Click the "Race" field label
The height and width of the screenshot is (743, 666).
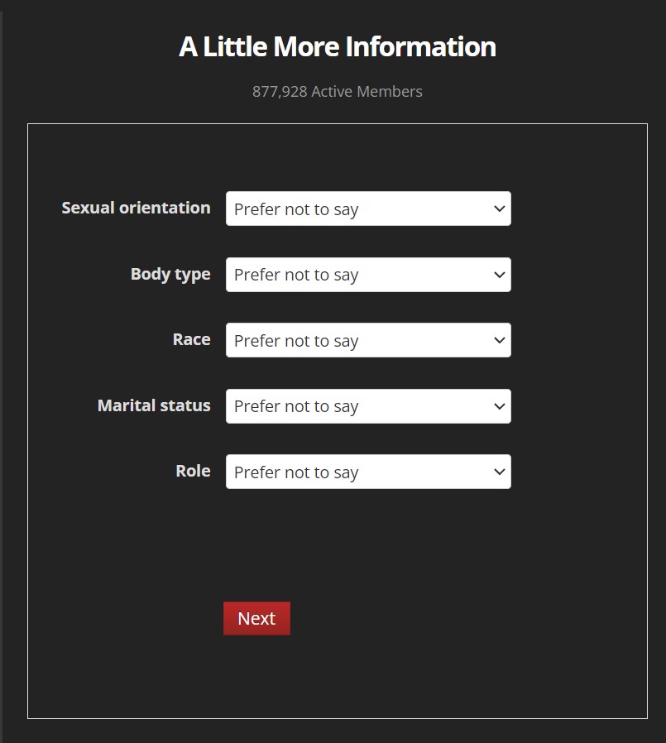click(191, 339)
